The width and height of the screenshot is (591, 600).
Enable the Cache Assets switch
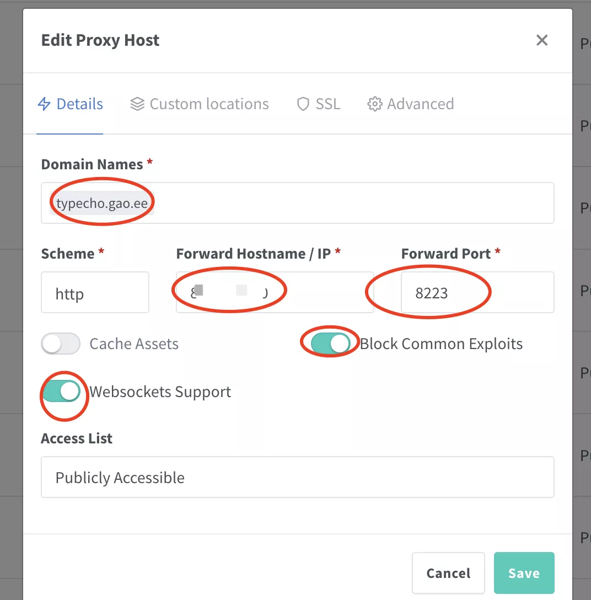click(61, 344)
